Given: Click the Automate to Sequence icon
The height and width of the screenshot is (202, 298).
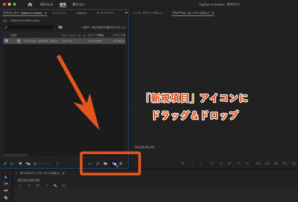Looking at the screenshot, I should pos(90,164).
